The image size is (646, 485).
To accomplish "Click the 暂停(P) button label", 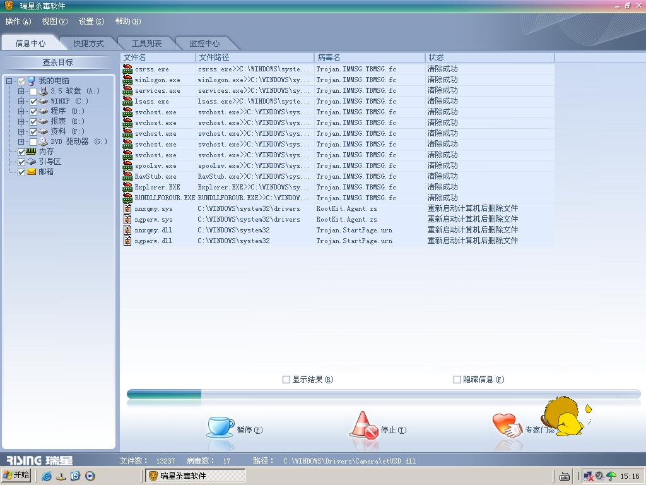I will tap(250, 429).
